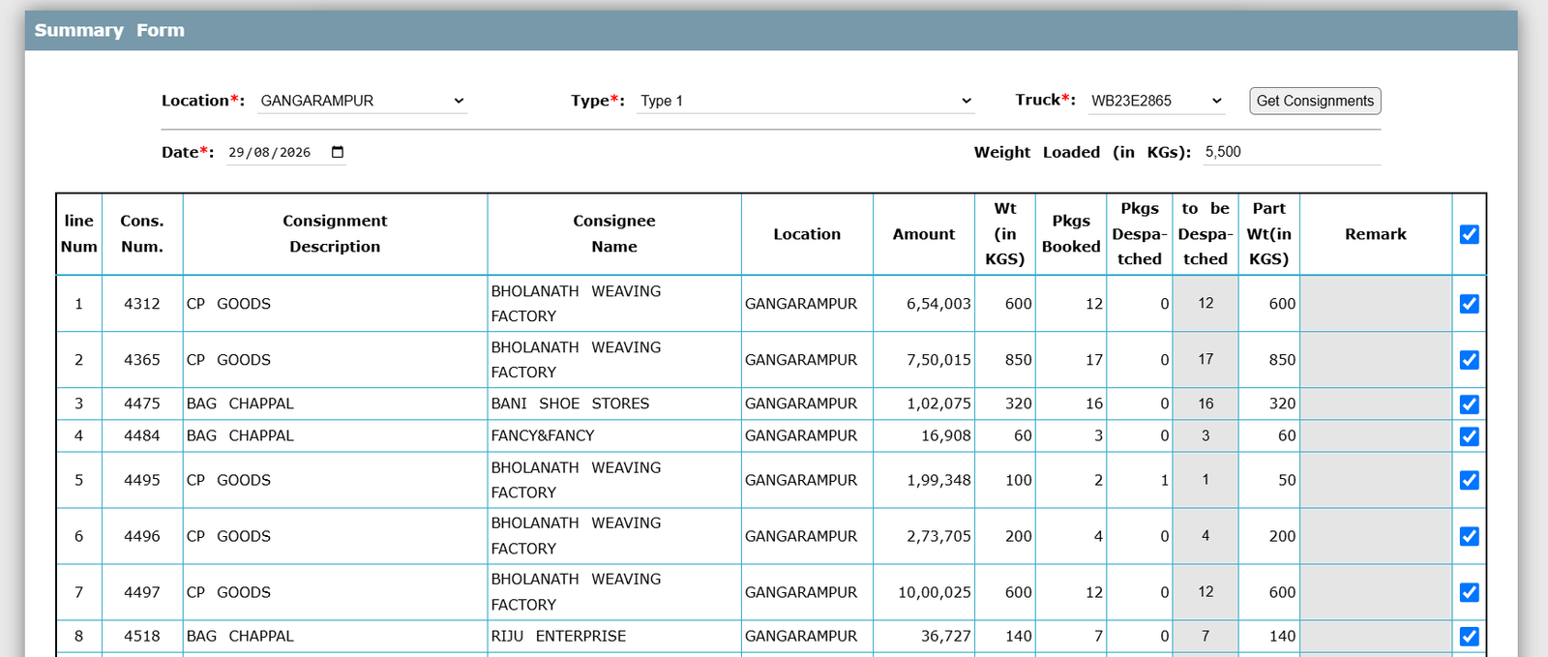Click the Remark field for consignment 4496
Viewport: 1548px width, 657px height.
[1376, 535]
